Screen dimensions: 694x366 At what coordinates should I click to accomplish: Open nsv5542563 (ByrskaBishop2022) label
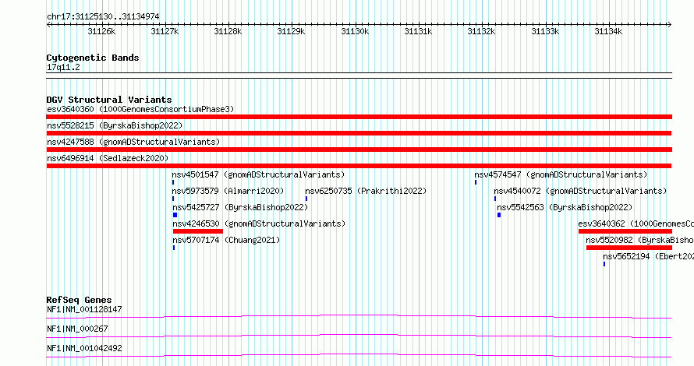565,207
